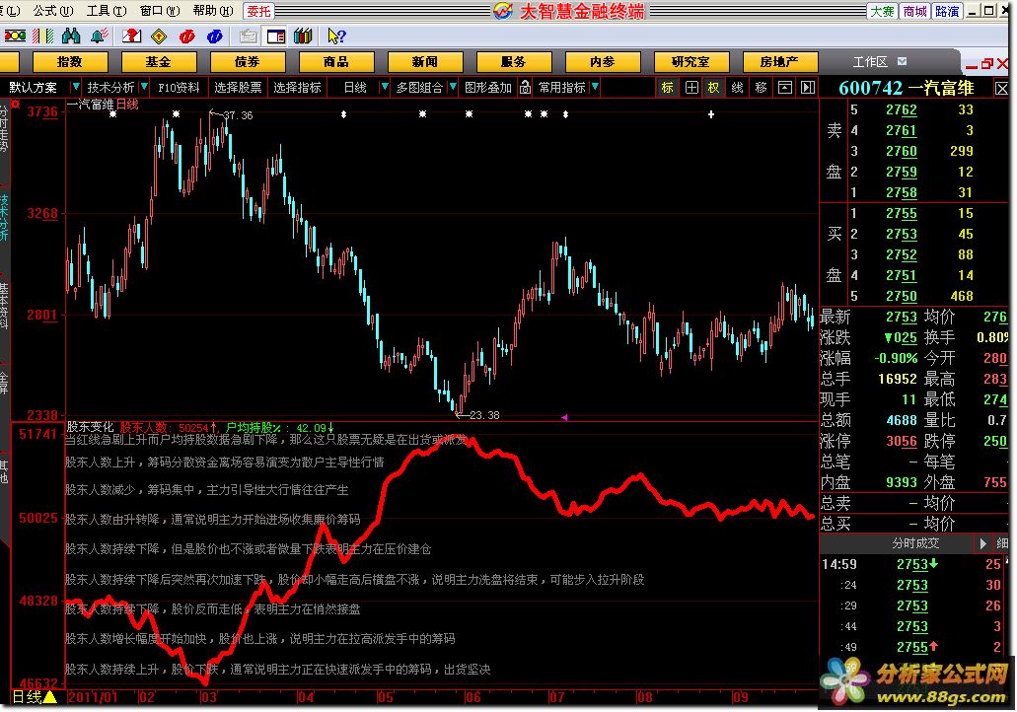The width and height of the screenshot is (1017, 712).
Task: Click the white plus marker above the chart
Action: 711,114
